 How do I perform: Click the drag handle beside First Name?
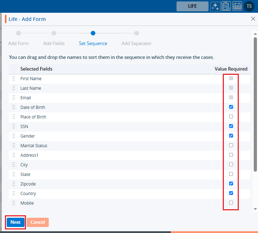[14, 79]
